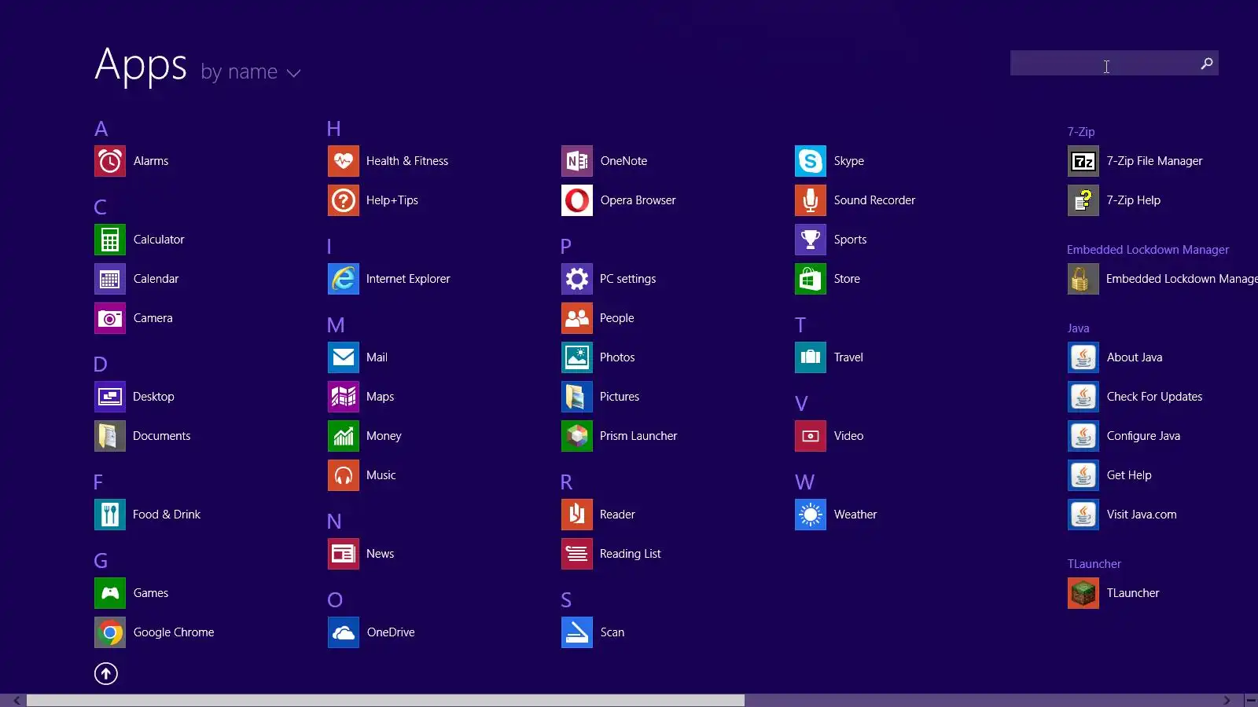Viewport: 1258px width, 707px height.
Task: Open the Sound Recorder icon
Action: click(x=811, y=200)
